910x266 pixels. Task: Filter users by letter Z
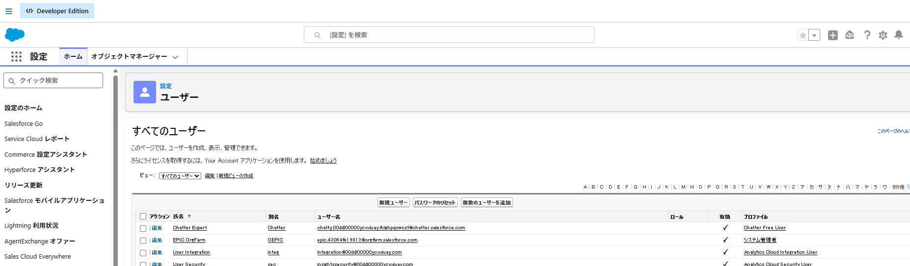[x=793, y=187]
